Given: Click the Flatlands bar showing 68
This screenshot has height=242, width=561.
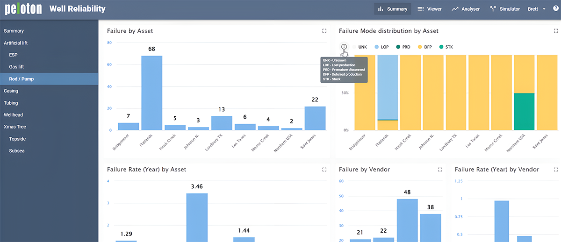Looking at the screenshot, I should point(151,93).
